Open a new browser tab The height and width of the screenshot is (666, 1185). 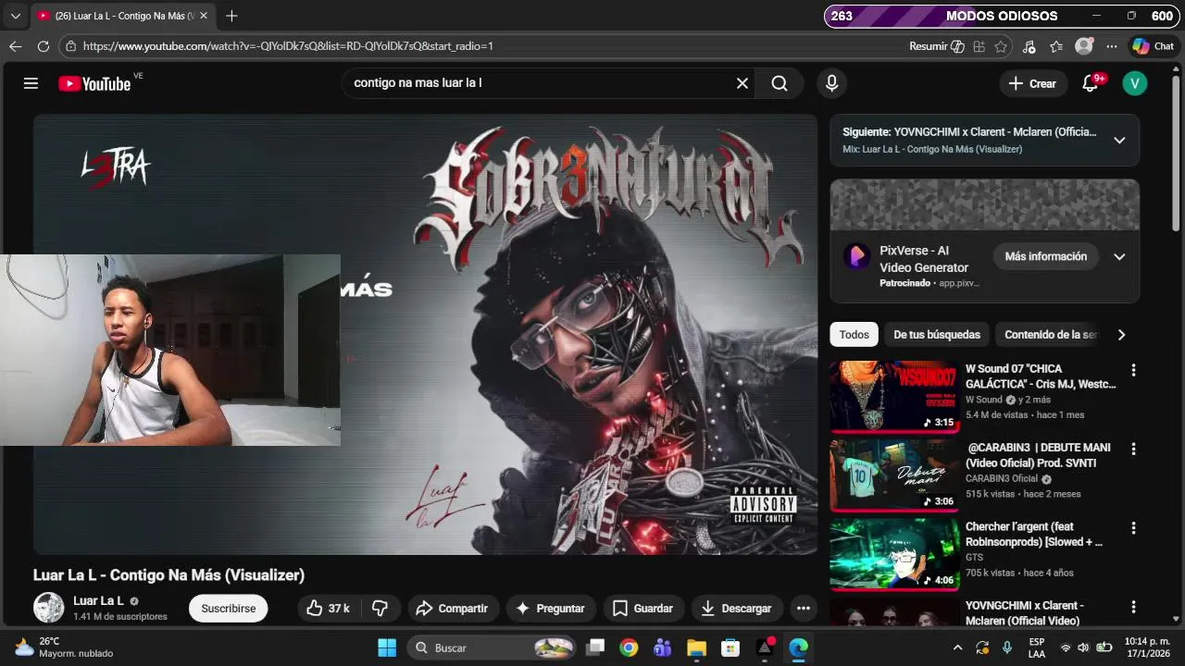(231, 16)
